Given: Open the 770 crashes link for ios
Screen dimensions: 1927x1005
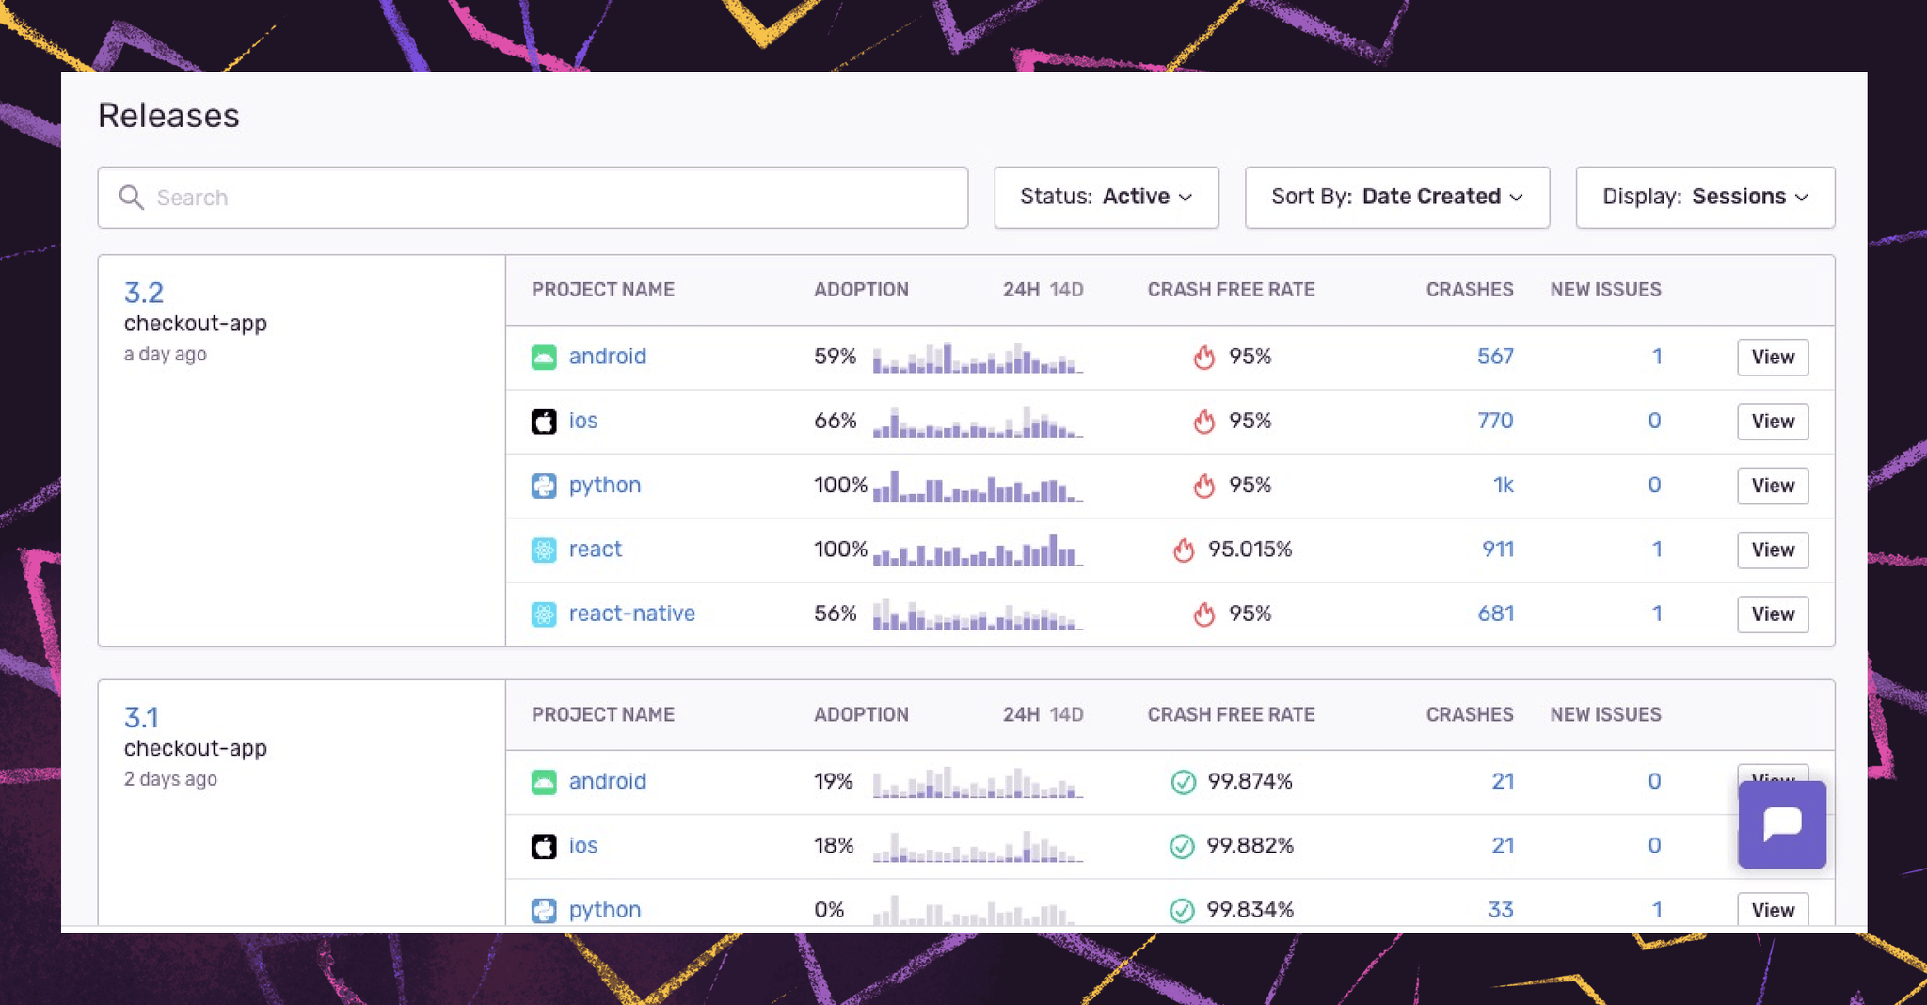Looking at the screenshot, I should 1494,421.
